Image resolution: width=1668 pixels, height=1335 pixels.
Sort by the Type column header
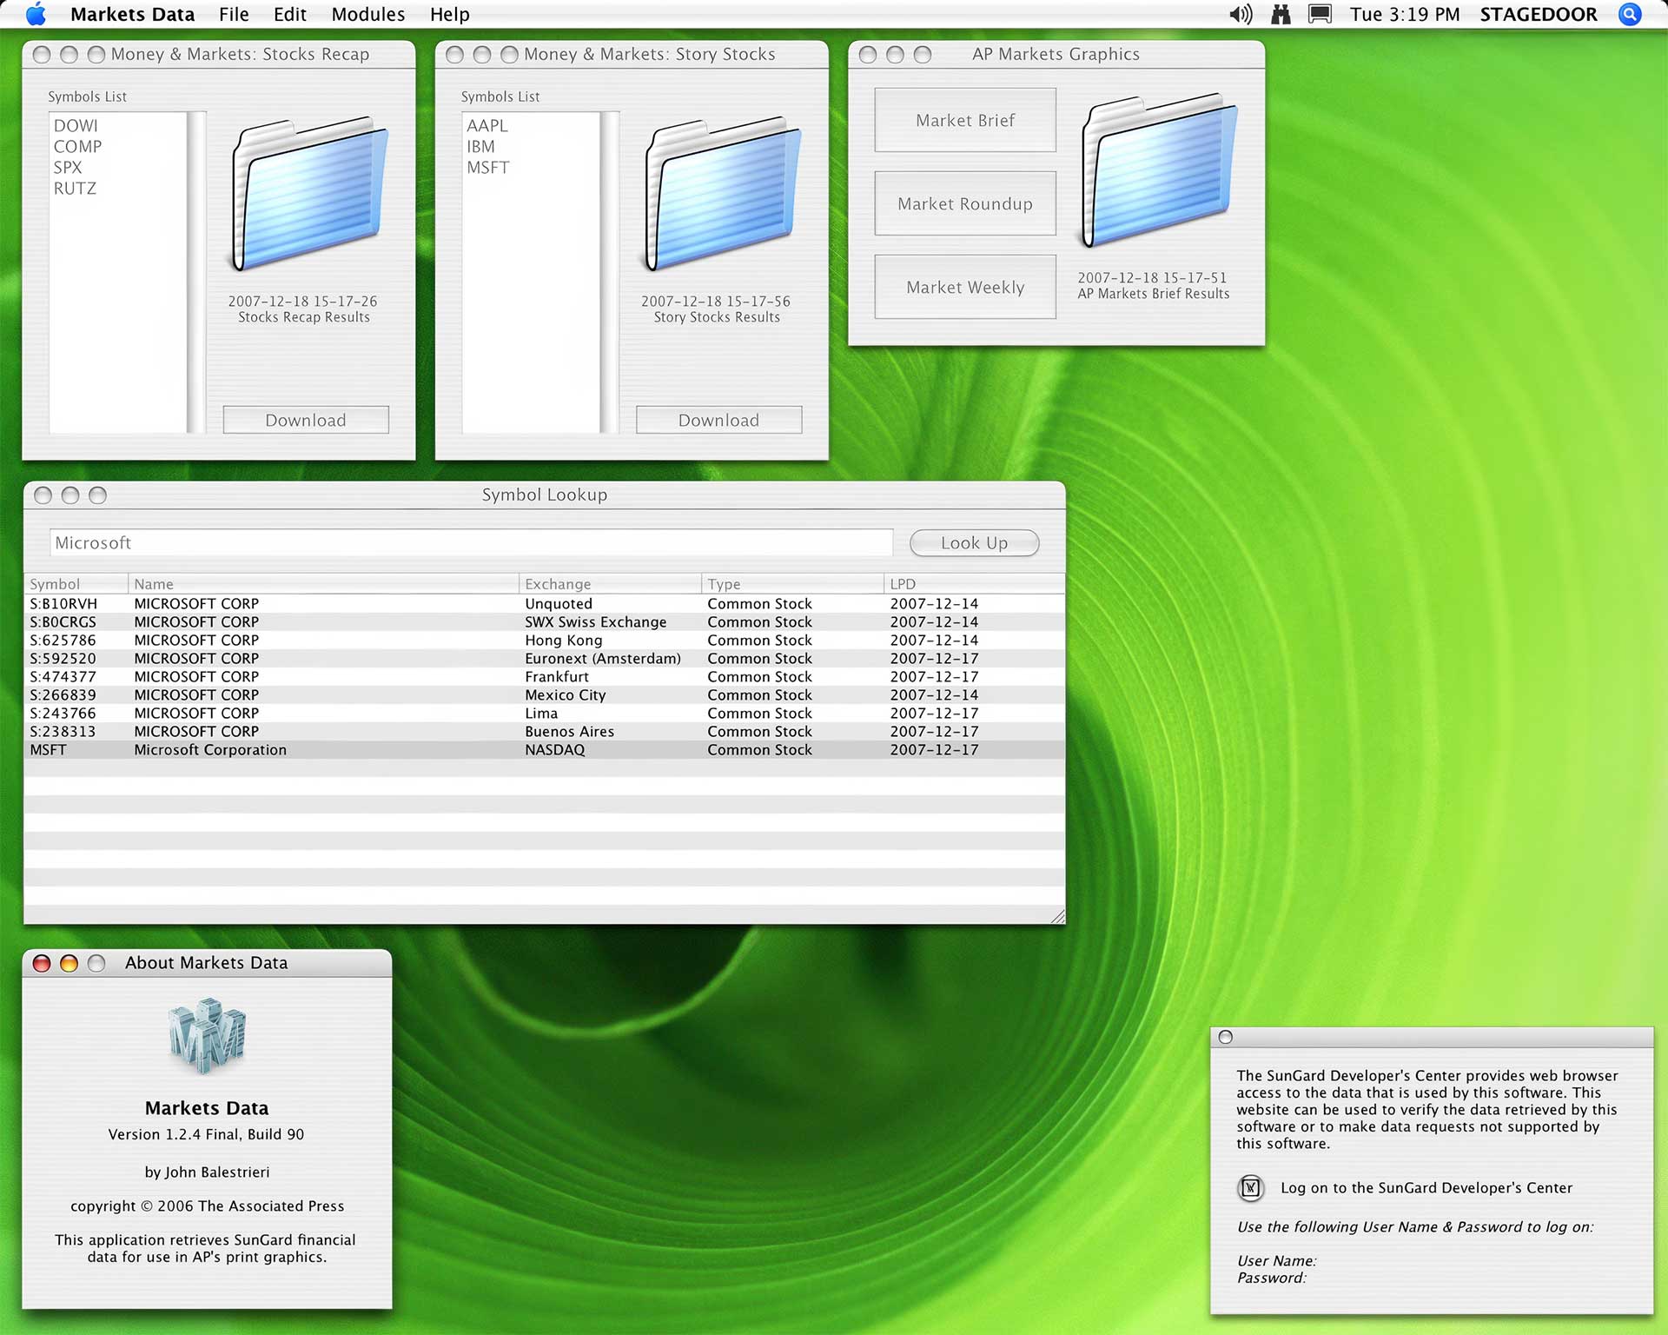(x=792, y=584)
